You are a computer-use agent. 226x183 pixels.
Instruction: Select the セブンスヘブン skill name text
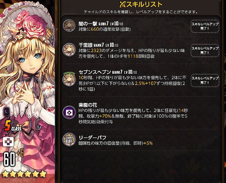[95, 72]
